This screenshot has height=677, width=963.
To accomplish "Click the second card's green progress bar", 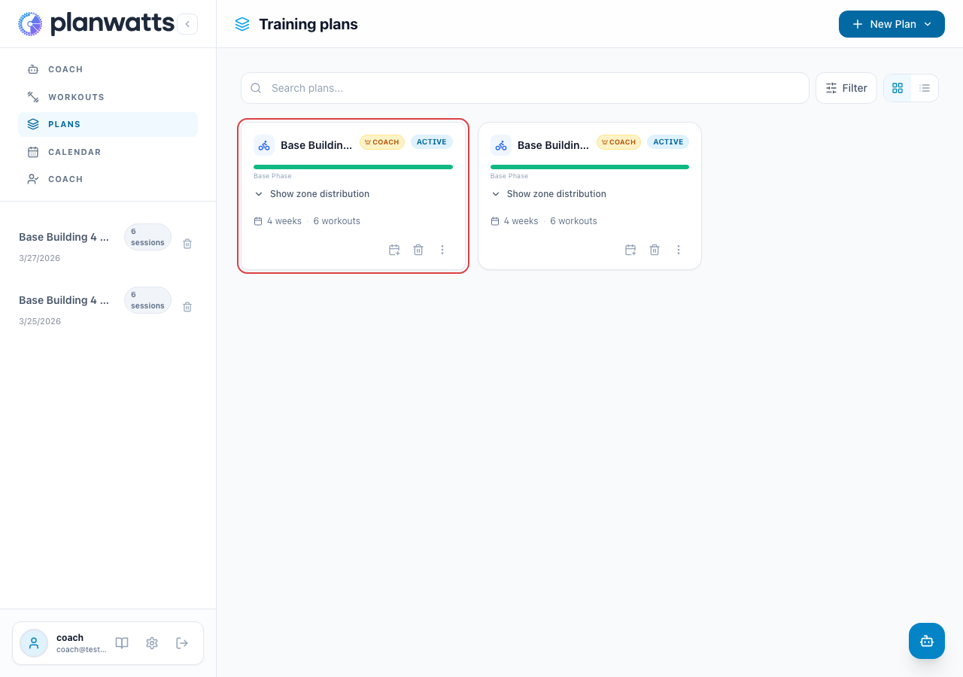I will (x=590, y=167).
